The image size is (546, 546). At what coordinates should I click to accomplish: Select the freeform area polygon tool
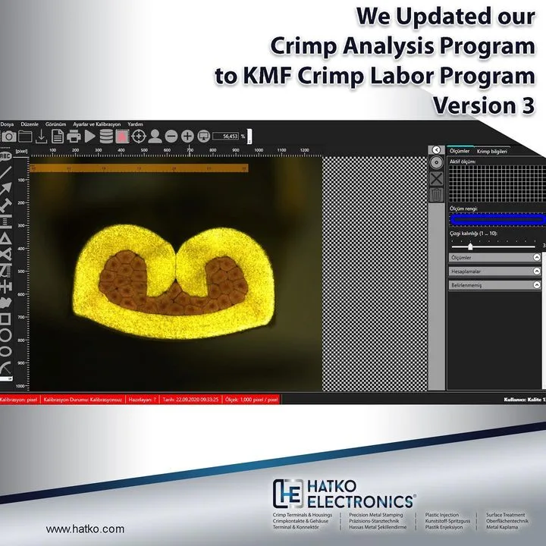[x=5, y=303]
